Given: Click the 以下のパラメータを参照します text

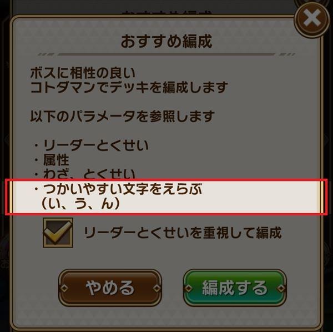Looking at the screenshot, I should 122,117.
